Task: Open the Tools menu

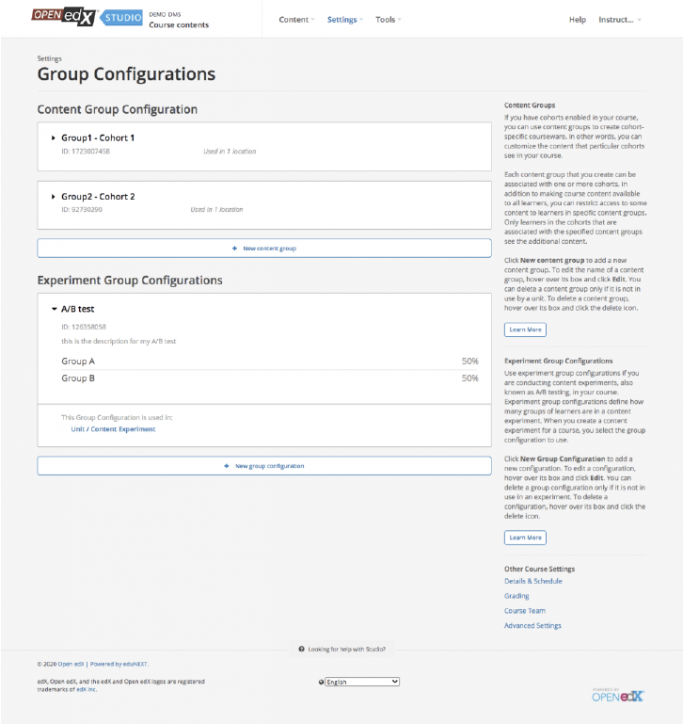Action: point(388,20)
